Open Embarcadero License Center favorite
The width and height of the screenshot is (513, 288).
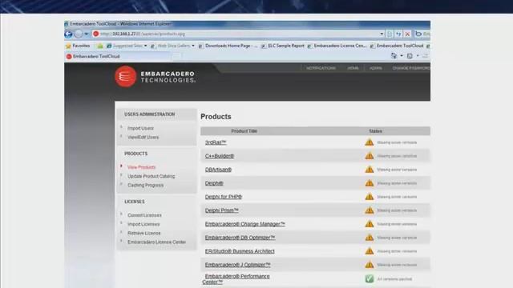pyautogui.click(x=337, y=46)
